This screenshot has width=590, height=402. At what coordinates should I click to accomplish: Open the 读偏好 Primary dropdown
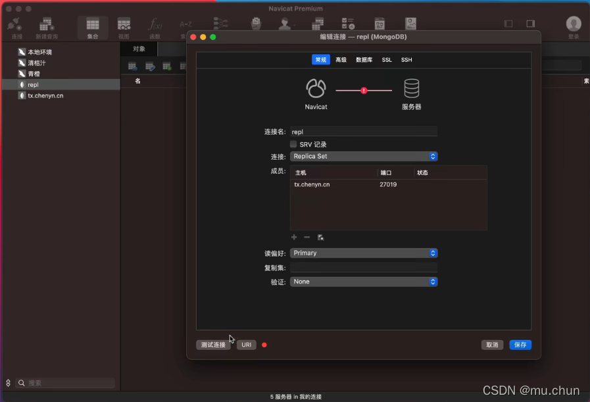tap(364, 253)
